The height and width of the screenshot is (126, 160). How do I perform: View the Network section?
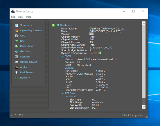click(x=25, y=78)
